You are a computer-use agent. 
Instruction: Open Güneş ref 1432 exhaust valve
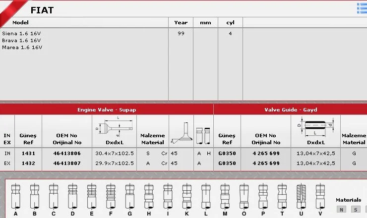pos(28,163)
